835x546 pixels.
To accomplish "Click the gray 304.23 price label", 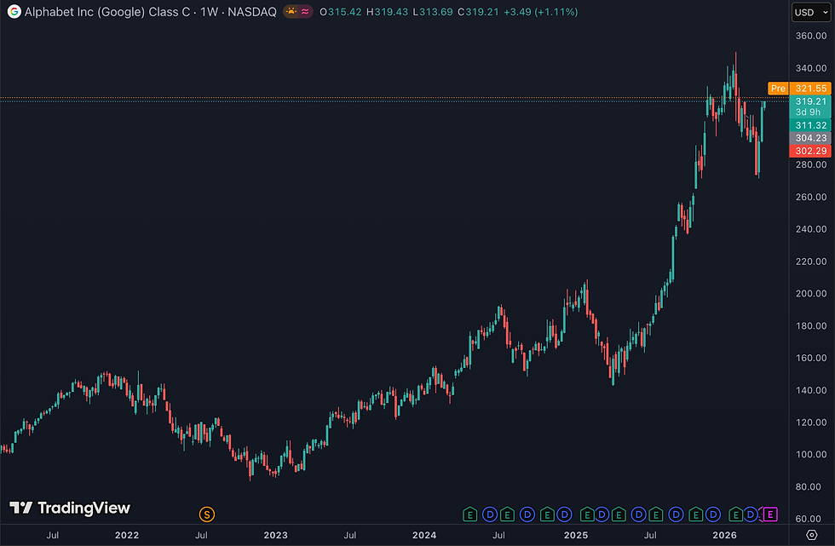I will pos(810,138).
